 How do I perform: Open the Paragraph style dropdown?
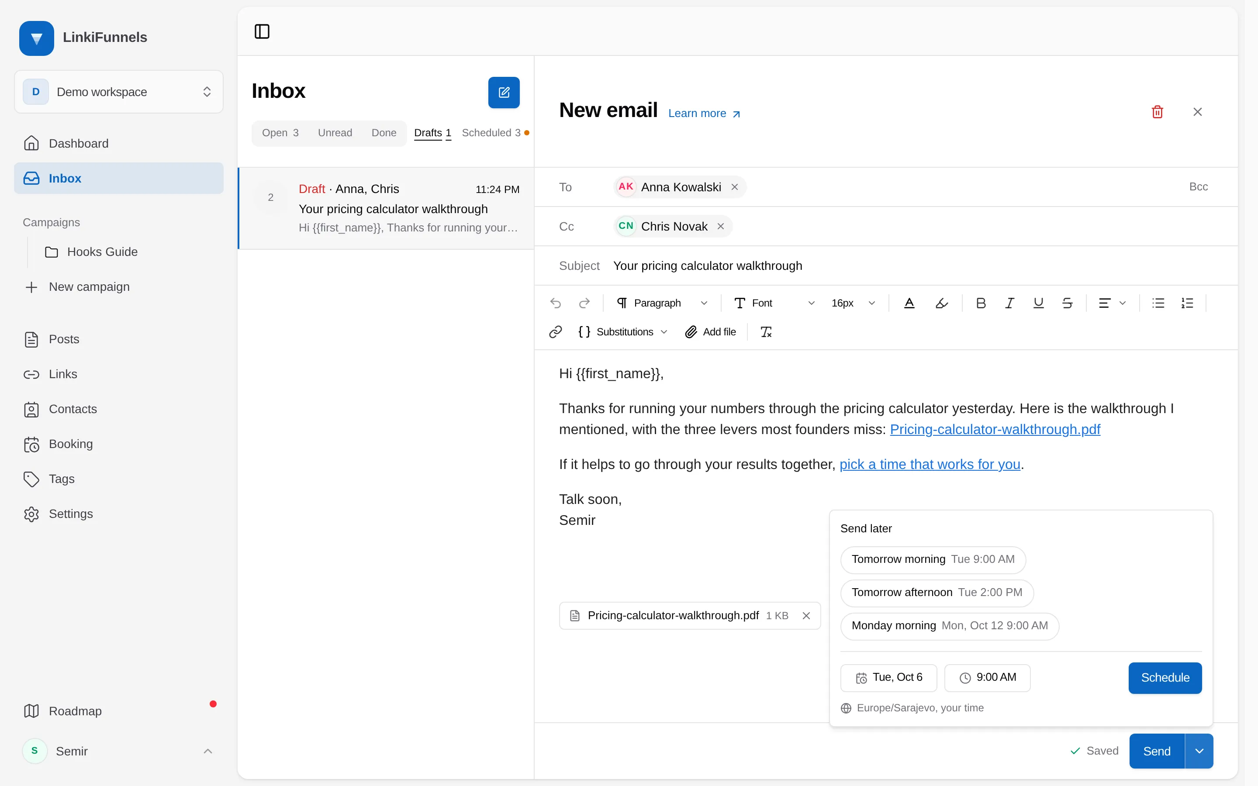(x=662, y=303)
